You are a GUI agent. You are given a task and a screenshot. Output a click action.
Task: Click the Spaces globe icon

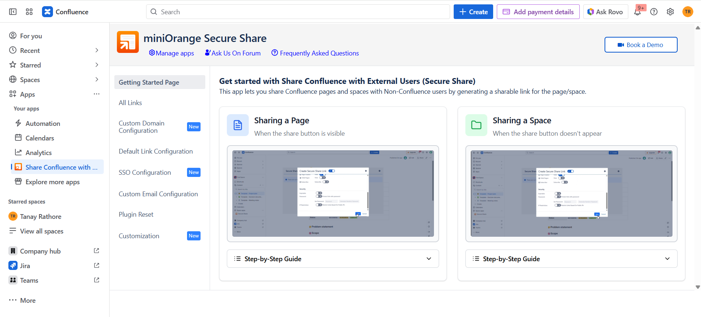13,80
